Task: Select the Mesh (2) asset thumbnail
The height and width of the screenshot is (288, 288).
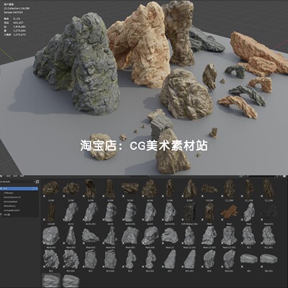Action: click(x=170, y=235)
